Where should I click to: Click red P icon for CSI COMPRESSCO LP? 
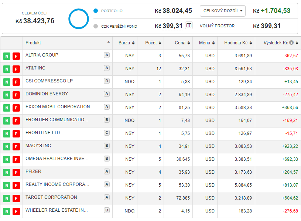pyautogui.click(x=16, y=82)
